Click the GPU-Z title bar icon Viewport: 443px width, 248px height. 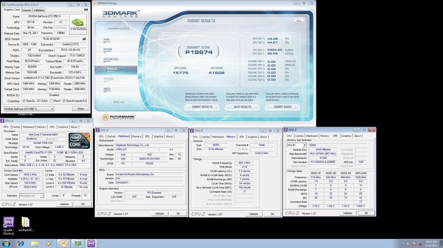pos(4,5)
